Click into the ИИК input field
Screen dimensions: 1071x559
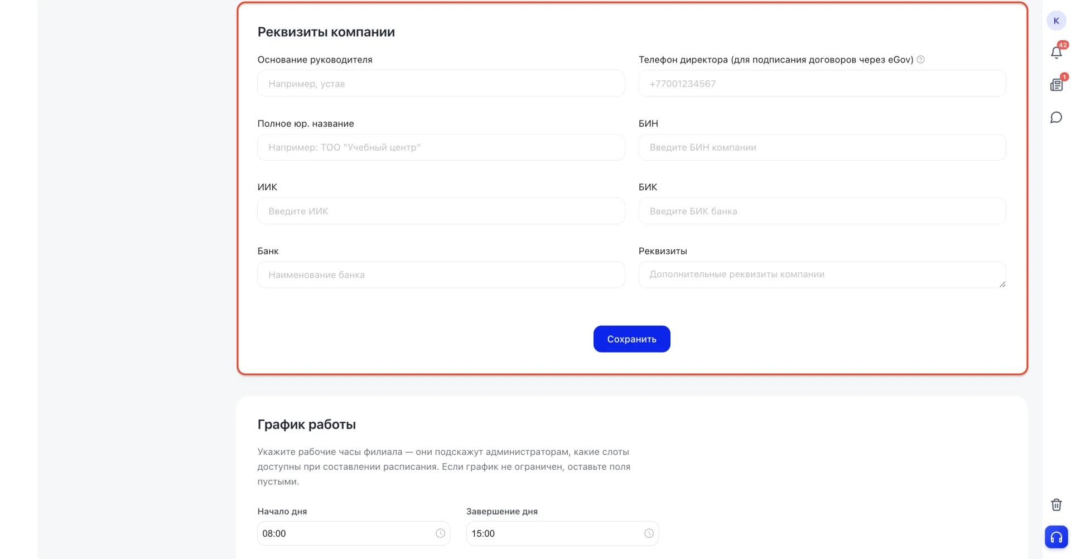[x=441, y=211]
